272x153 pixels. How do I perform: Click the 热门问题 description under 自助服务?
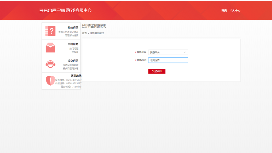pyautogui.click(x=74, y=48)
